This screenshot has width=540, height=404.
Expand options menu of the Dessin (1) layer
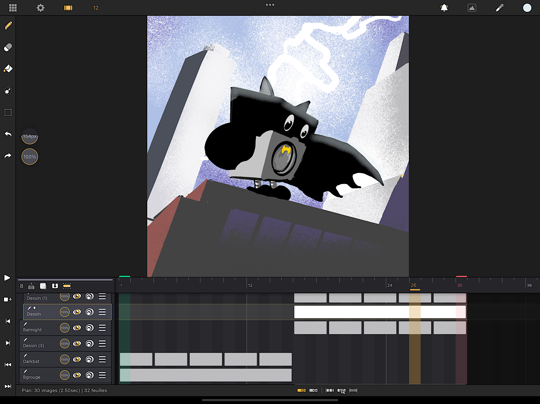(x=102, y=297)
